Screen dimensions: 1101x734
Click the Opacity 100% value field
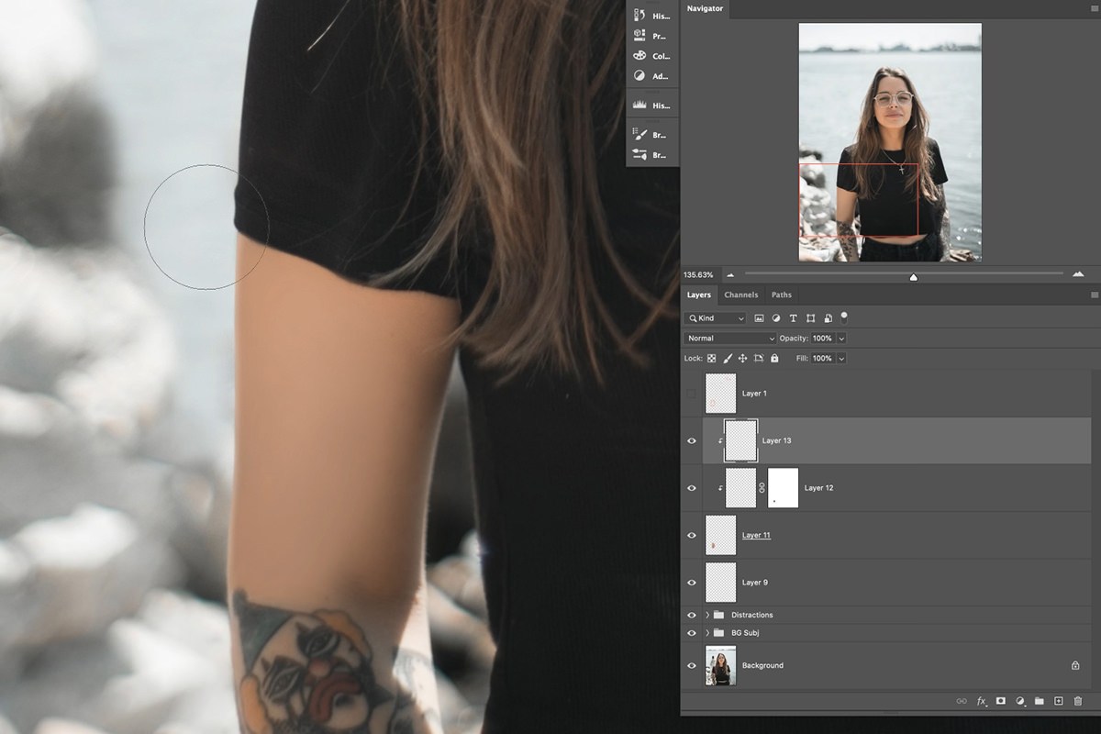pos(823,339)
